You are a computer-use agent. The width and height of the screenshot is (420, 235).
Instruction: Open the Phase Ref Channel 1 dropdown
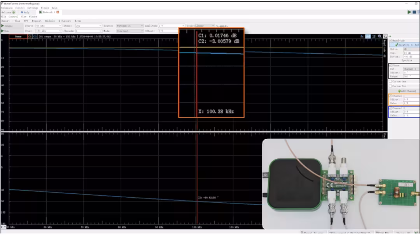(411, 69)
